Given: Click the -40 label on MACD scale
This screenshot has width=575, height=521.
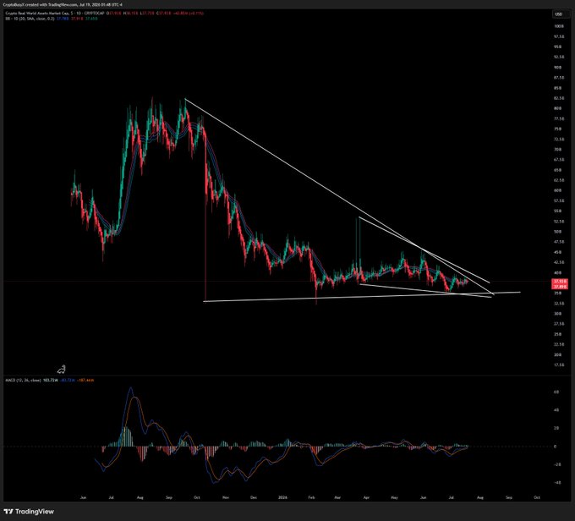Looking at the screenshot, I should point(556,483).
